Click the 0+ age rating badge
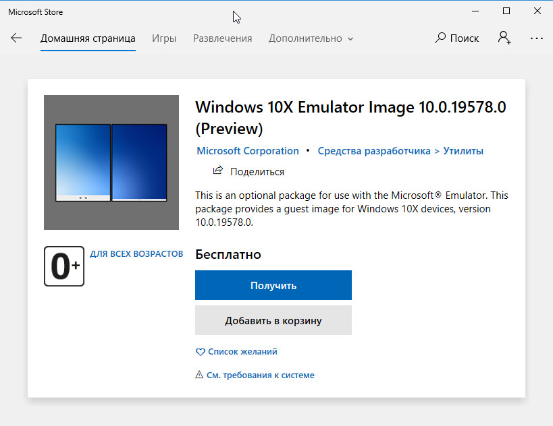Screen dimensions: 553x426 64,266
